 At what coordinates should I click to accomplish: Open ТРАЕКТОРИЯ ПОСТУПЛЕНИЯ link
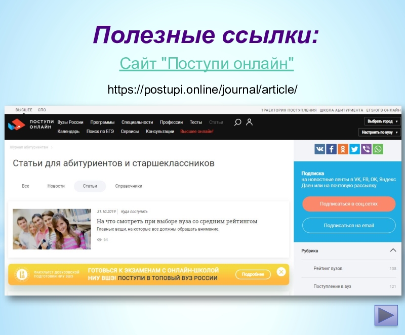(x=289, y=110)
